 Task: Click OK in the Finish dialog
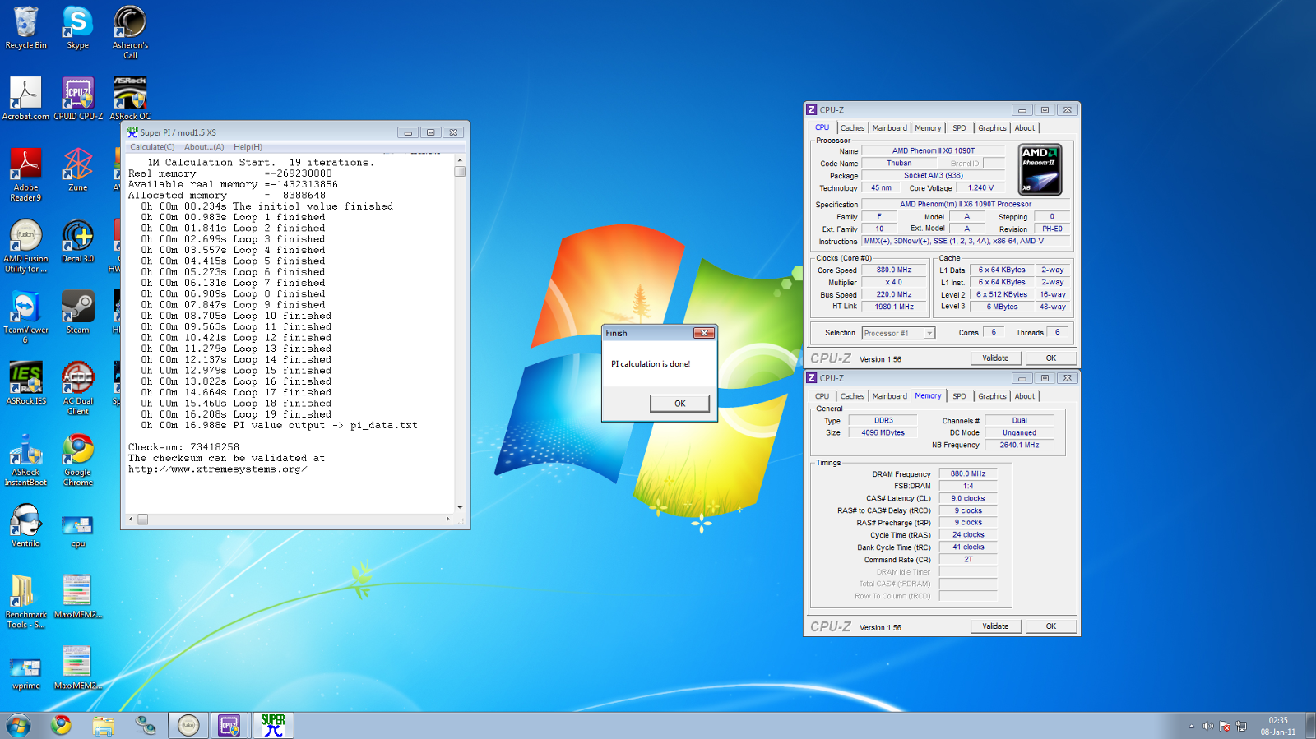coord(679,403)
